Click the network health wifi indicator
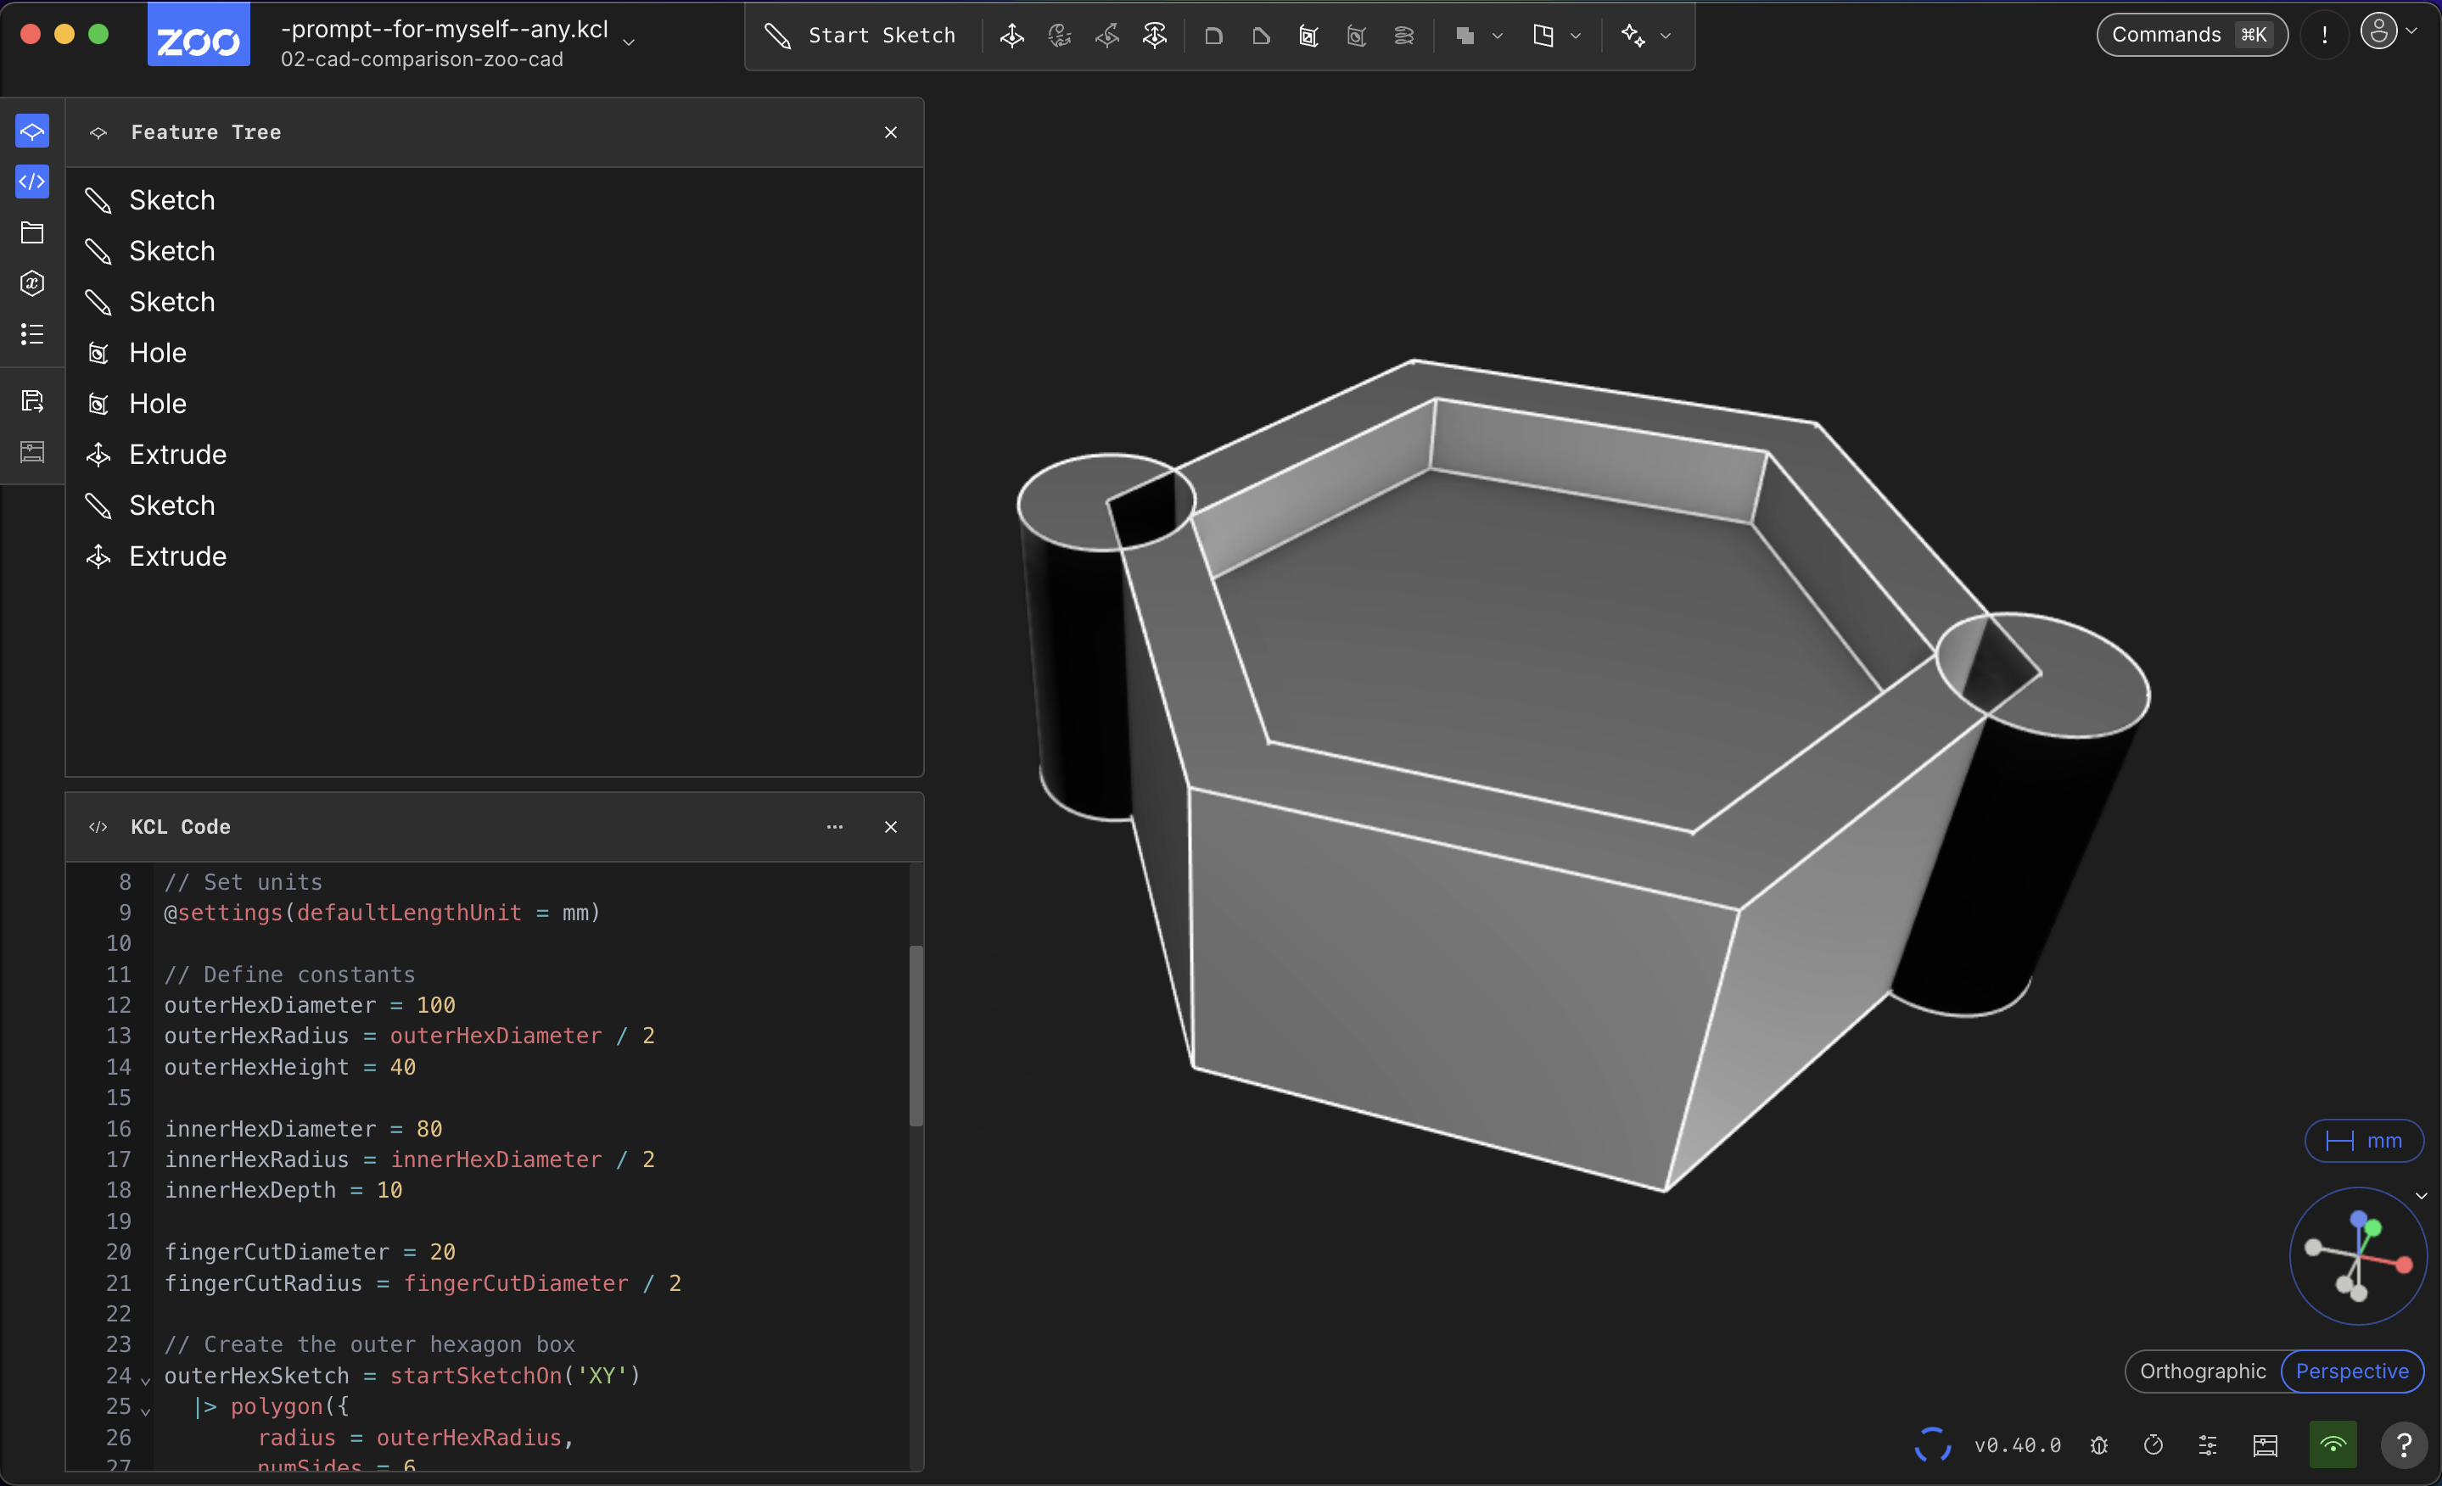The height and width of the screenshot is (1486, 2442). (2333, 1445)
